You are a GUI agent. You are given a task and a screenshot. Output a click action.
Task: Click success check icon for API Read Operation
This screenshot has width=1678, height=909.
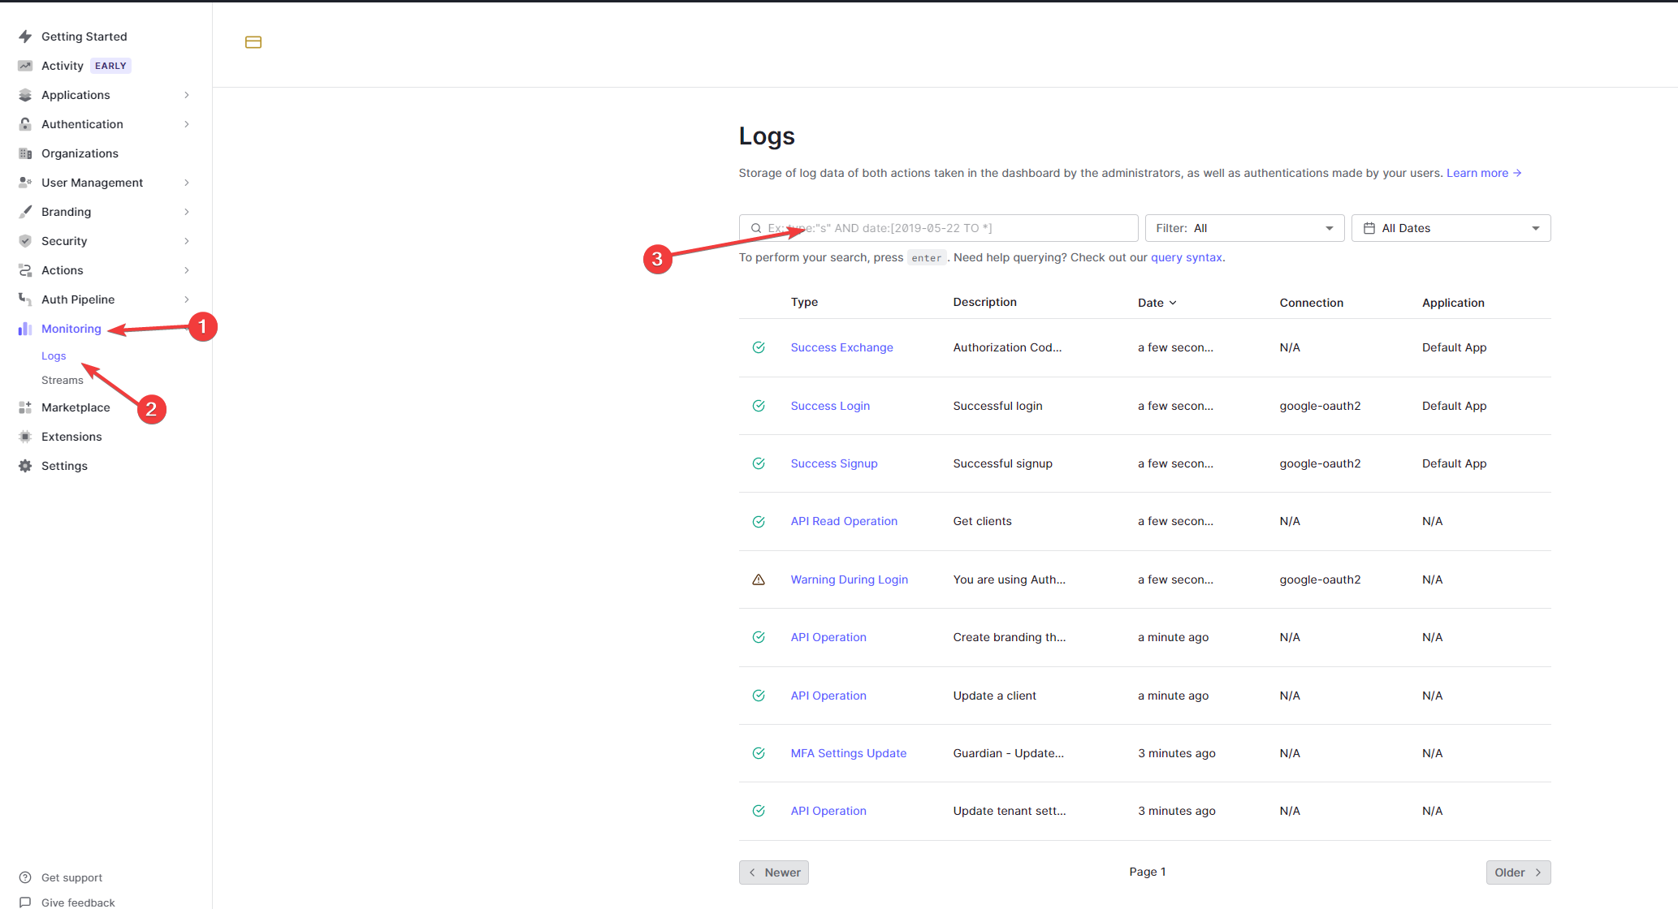(759, 521)
